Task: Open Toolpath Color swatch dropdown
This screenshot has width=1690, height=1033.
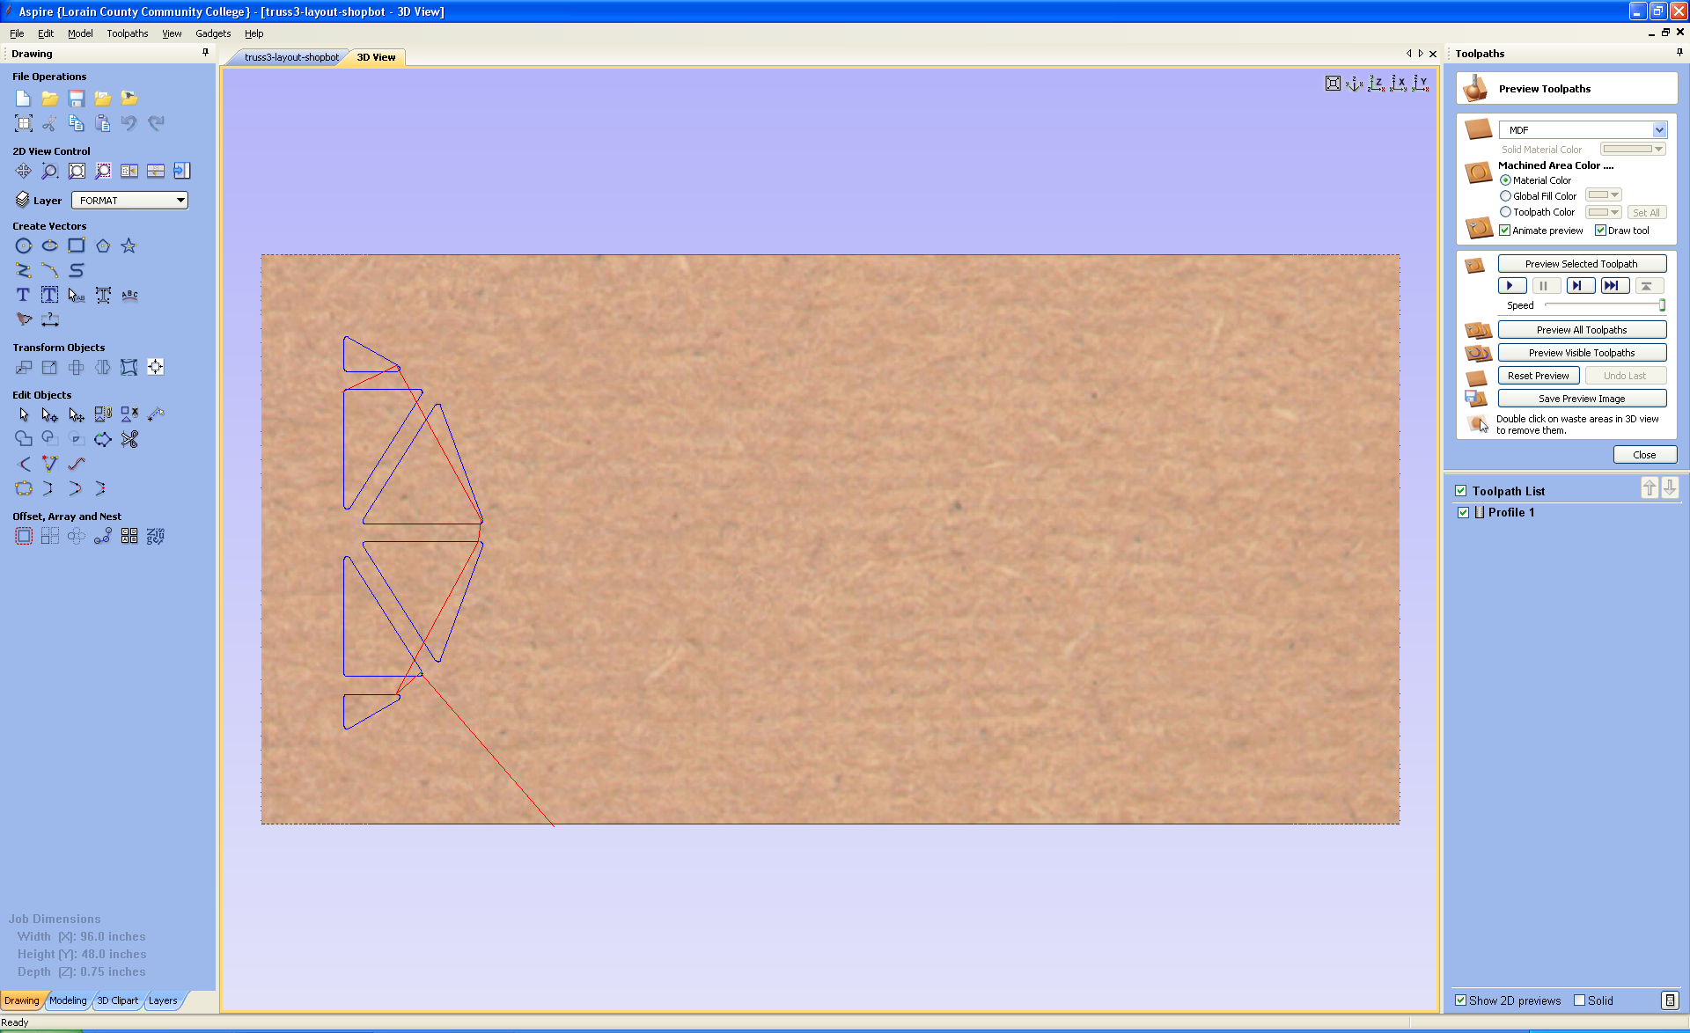Action: 1603,212
